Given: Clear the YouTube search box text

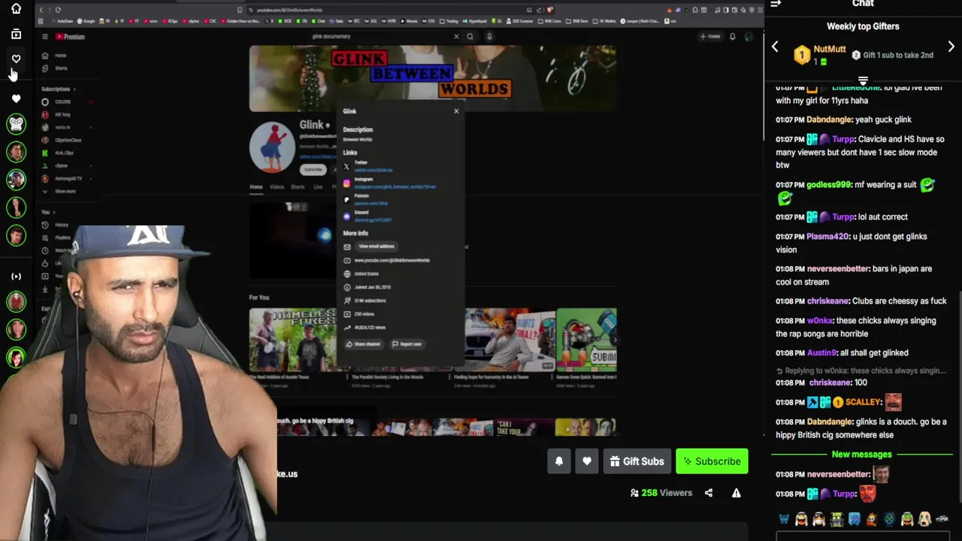Looking at the screenshot, I should click(x=456, y=36).
